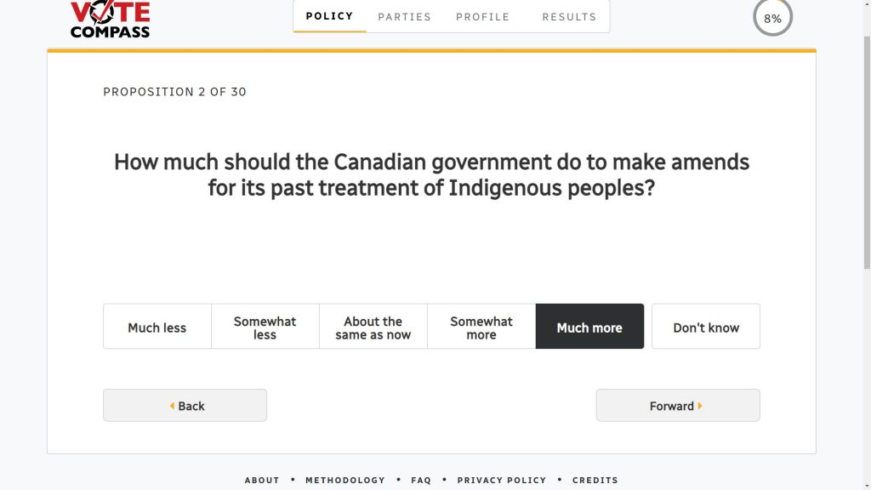This screenshot has height=490, width=871.
Task: Click the 8% progress circle indicator
Action: 772,18
